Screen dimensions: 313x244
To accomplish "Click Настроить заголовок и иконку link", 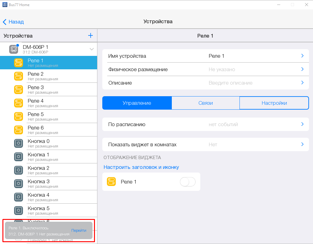I will (141, 167).
